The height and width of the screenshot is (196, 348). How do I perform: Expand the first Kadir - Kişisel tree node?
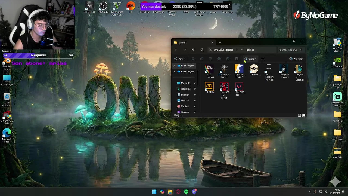(x=174, y=66)
